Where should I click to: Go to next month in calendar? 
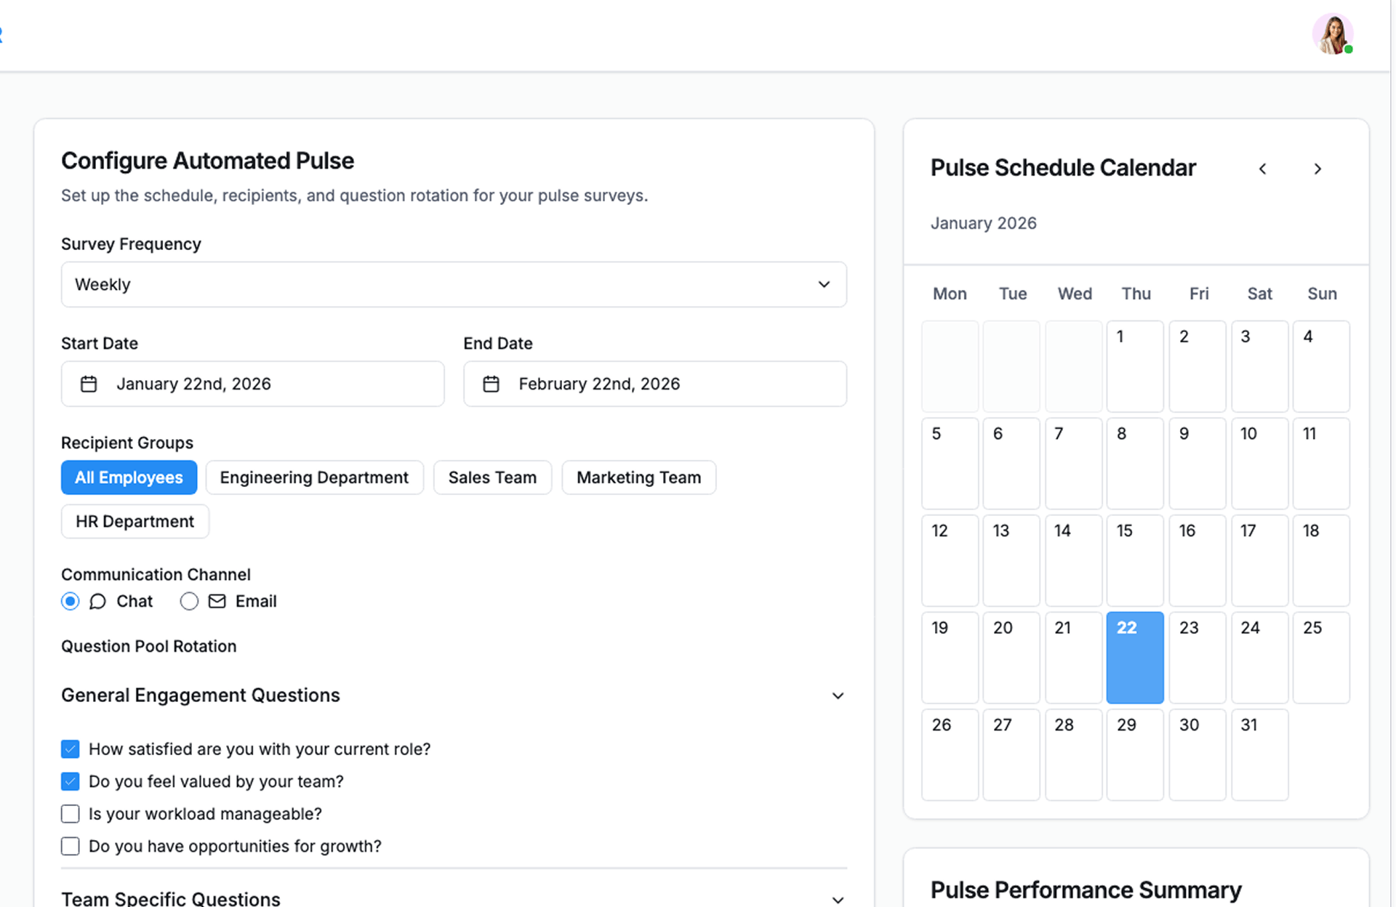click(1317, 169)
